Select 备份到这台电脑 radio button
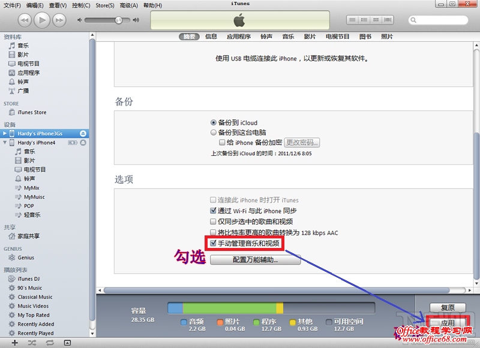This screenshot has height=348, width=480. coord(214,132)
